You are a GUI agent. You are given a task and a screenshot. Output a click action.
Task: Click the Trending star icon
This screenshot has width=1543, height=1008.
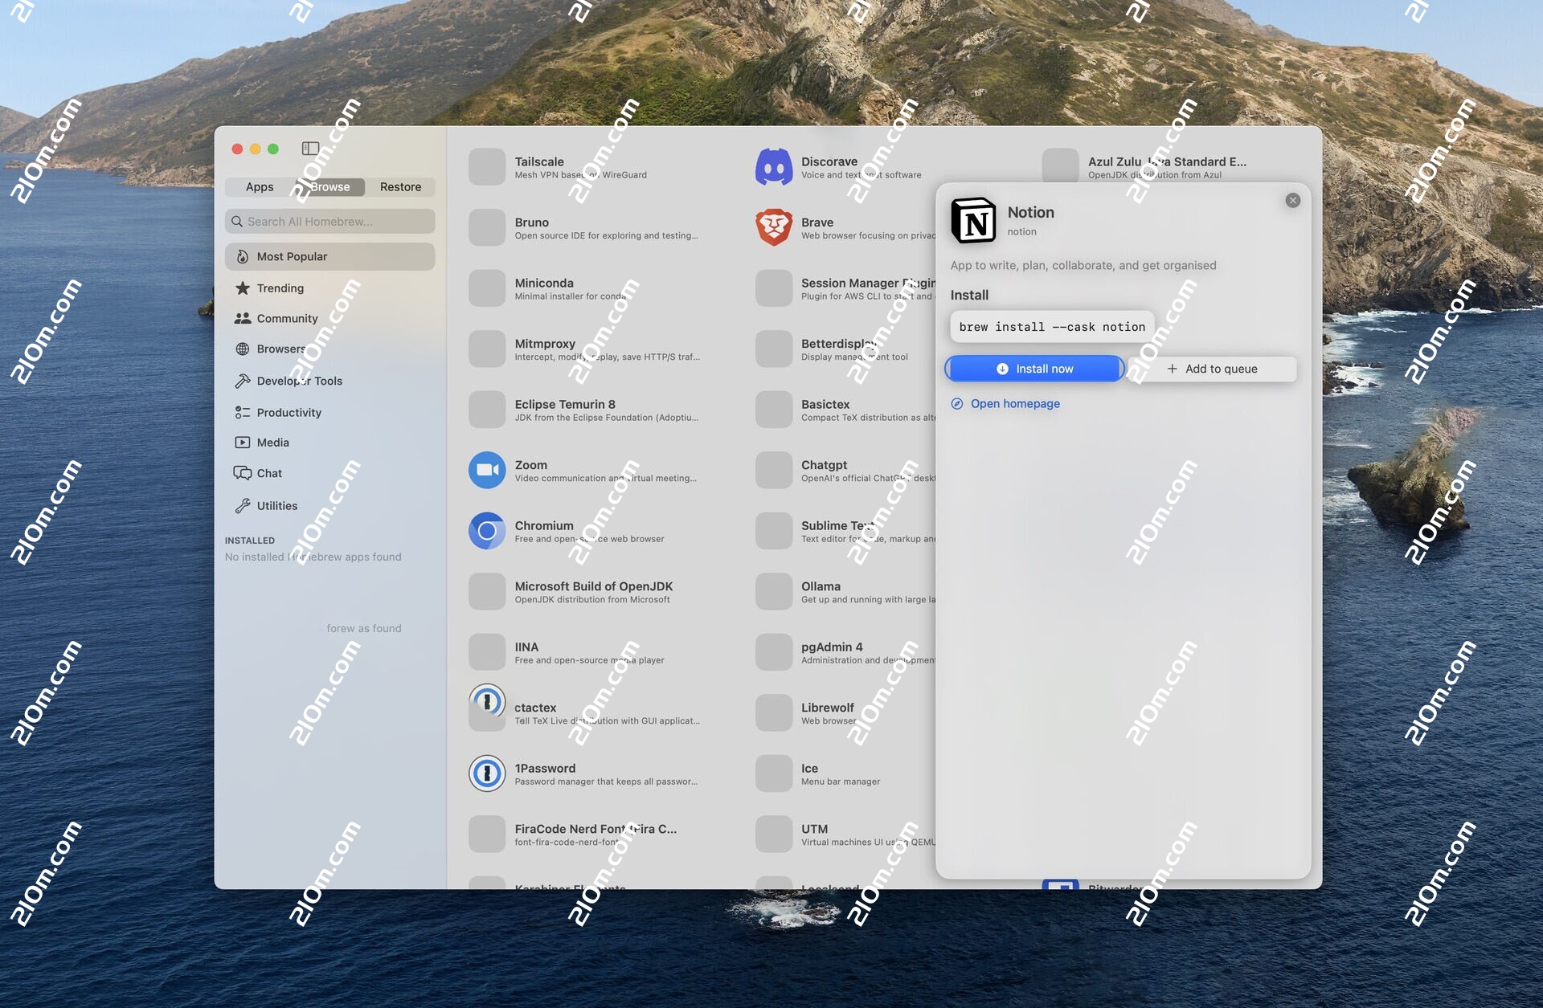click(x=243, y=288)
